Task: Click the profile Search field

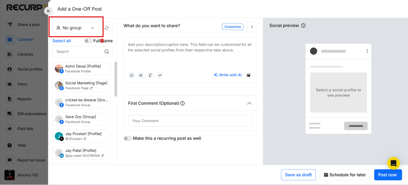Action: coord(82,52)
